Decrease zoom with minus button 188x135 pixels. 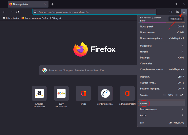[x=164, y=95]
